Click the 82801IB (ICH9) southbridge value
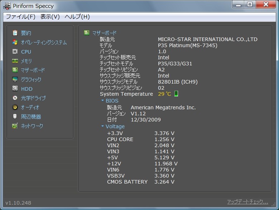The image size is (279, 210). point(178,82)
